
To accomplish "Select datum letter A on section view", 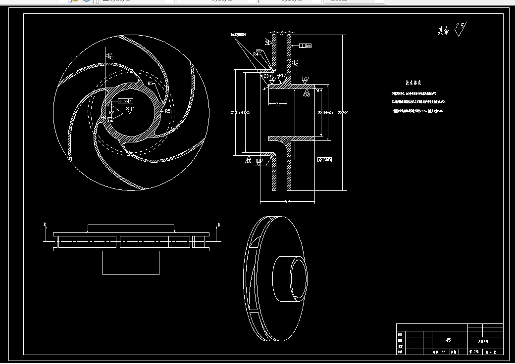I will 264,89.
